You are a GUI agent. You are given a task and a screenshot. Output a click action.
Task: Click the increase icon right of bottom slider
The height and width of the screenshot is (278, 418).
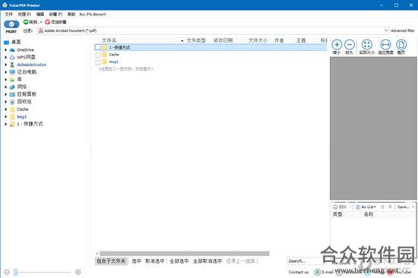click(x=78, y=272)
